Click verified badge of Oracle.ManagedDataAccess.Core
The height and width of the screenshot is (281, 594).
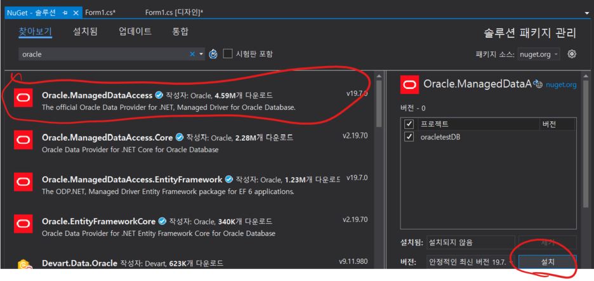coord(180,137)
